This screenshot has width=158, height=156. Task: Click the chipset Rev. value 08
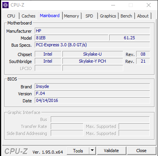143,54
